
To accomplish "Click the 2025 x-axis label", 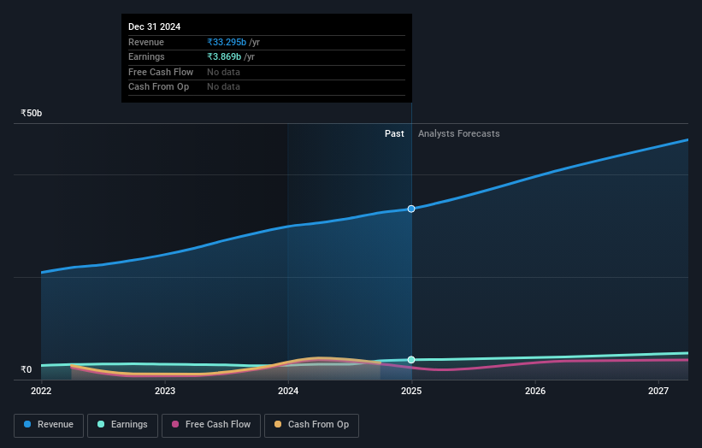I will tap(411, 391).
